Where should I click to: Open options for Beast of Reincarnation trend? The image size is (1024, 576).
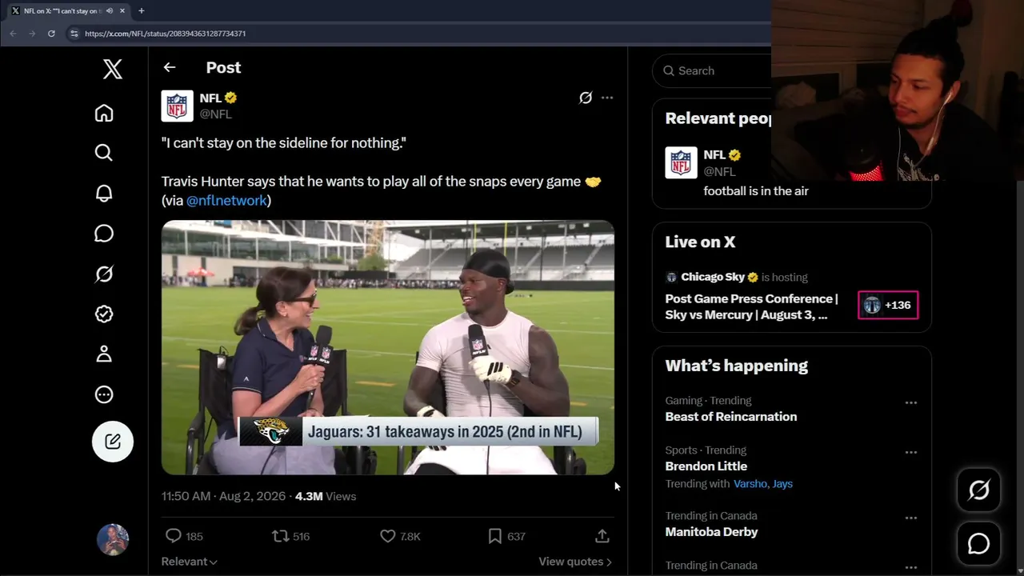coord(910,403)
